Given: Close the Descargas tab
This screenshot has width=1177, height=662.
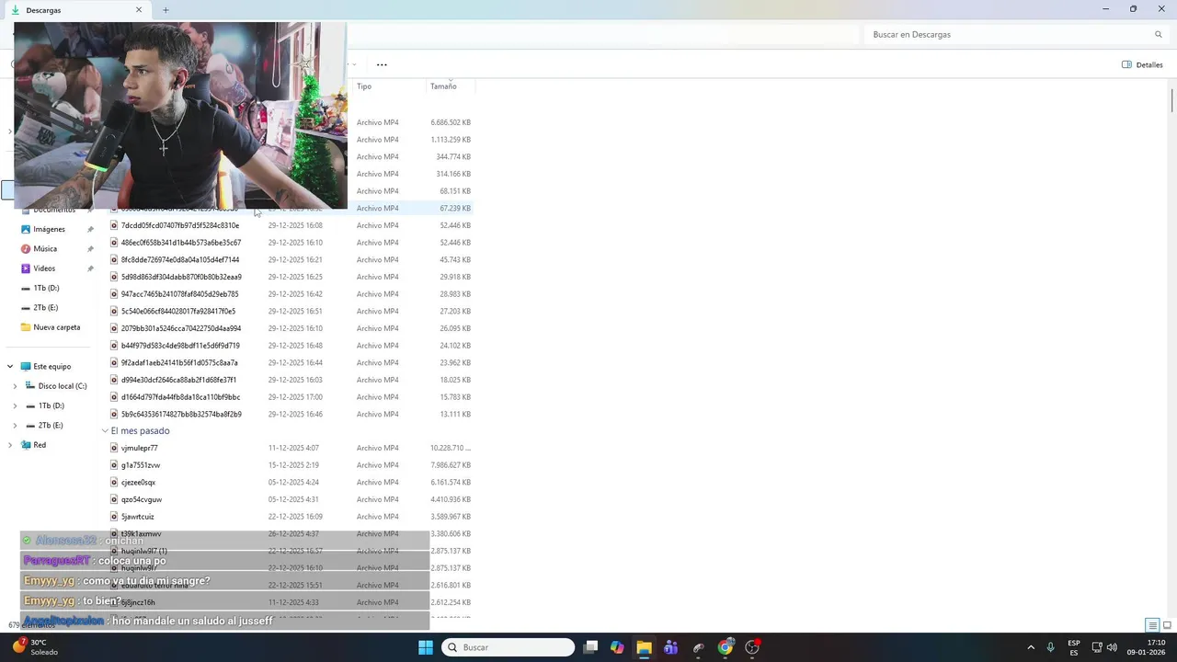Looking at the screenshot, I should [139, 10].
